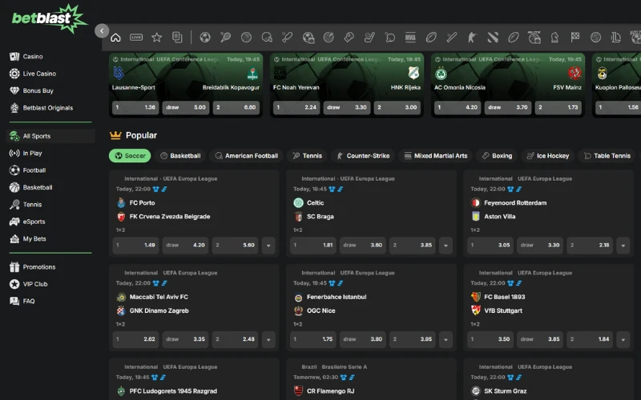
Task: Go to the Home icon in sports bar
Action: click(115, 38)
